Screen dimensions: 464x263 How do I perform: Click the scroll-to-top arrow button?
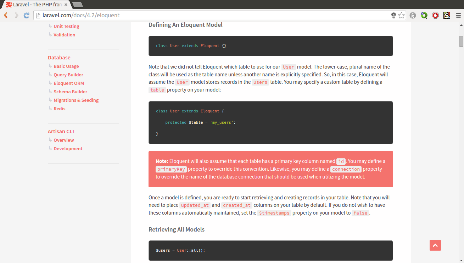point(435,245)
